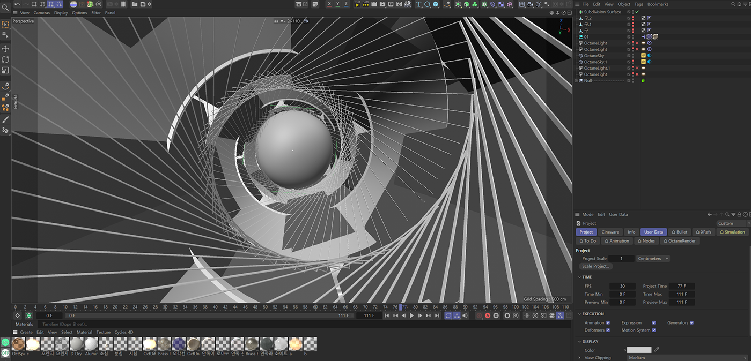
Task: Open the View Clipping Medium dropdown
Action: point(688,358)
